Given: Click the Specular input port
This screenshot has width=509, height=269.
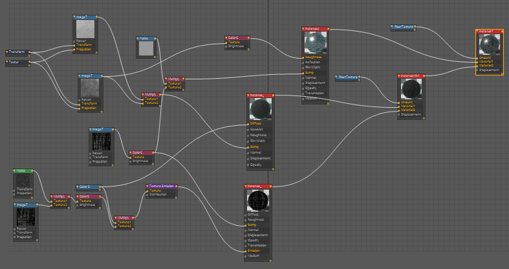Looking at the screenshot, I should tap(248, 130).
